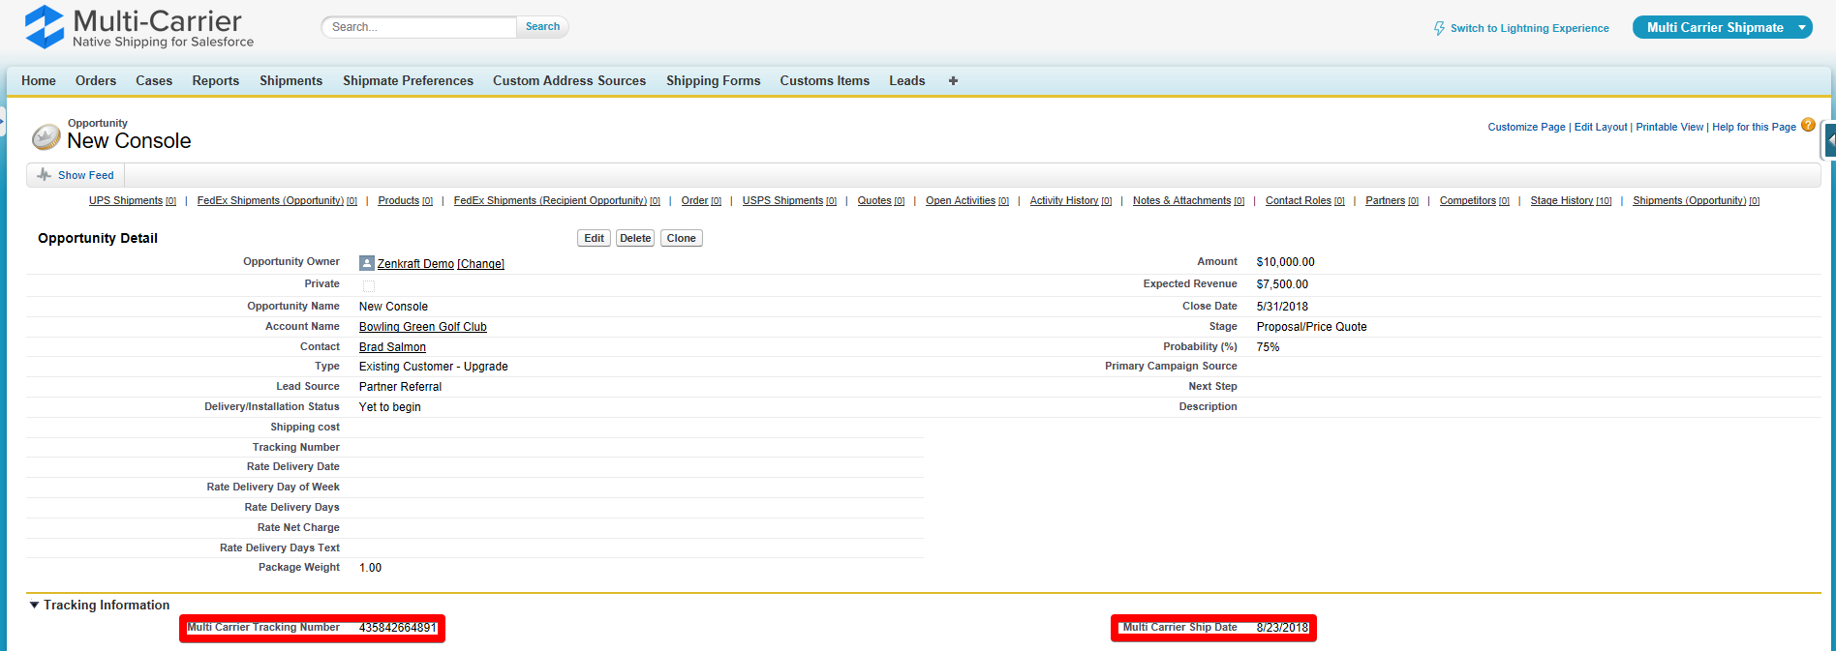
Task: Click the Edit Layout link
Action: pyautogui.click(x=1601, y=127)
